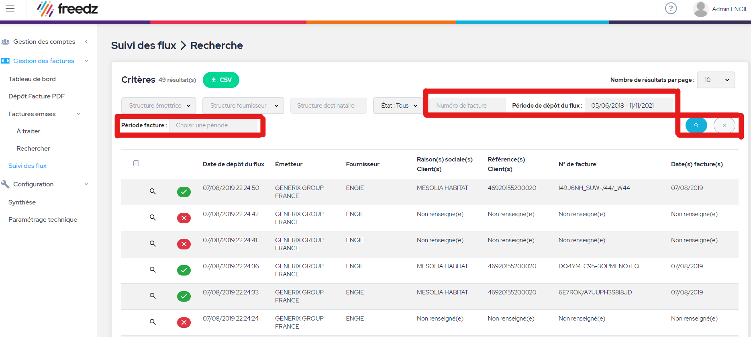
Task: Click green success status of 22:24:36 row
Action: pyautogui.click(x=184, y=270)
